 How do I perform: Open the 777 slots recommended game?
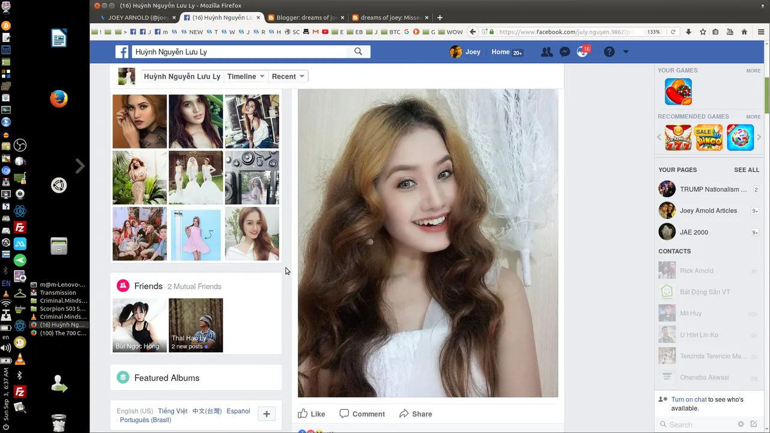(x=678, y=138)
